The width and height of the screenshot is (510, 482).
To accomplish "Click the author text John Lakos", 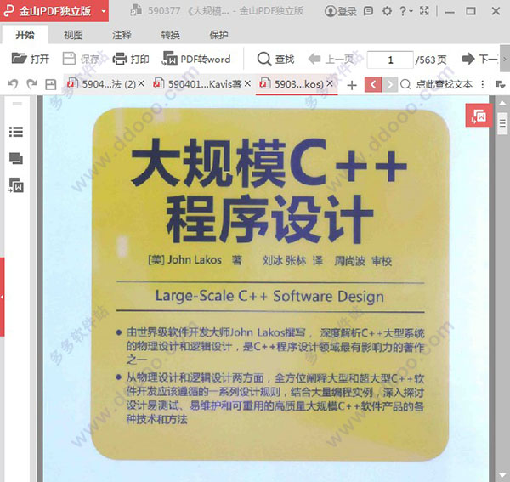I will 195,260.
